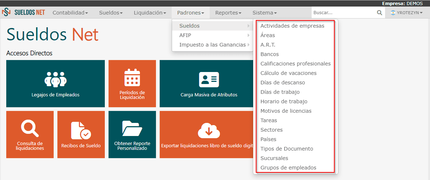
Task: Select Sueldos in the Padrones menu
Action: [x=213, y=26]
